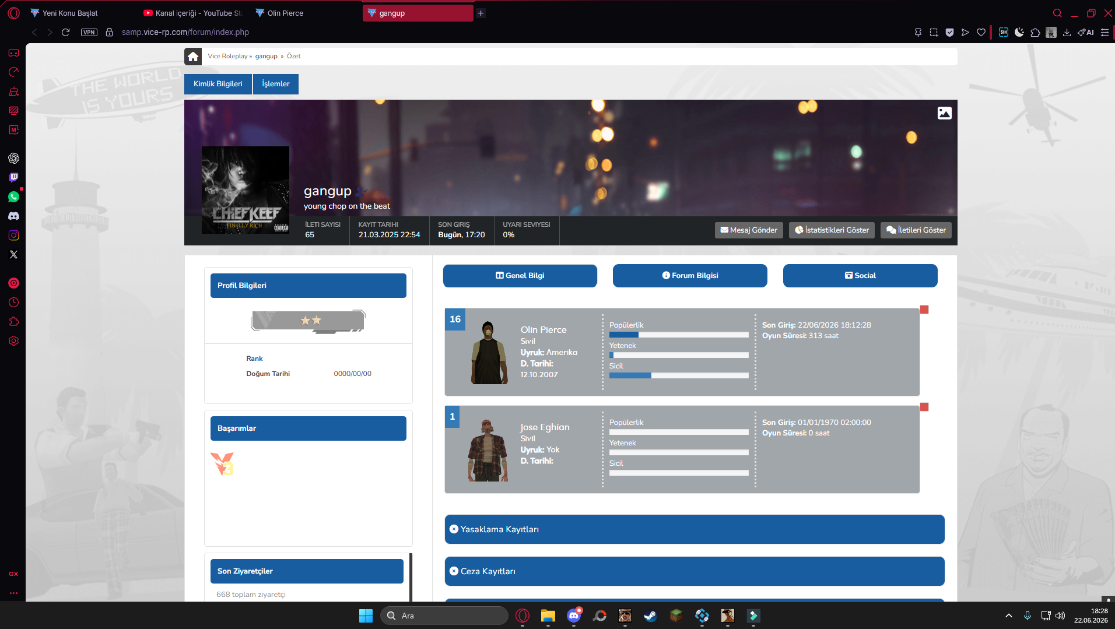Expand the Yasaklama Kayıtları section
The height and width of the screenshot is (629, 1115).
point(695,529)
